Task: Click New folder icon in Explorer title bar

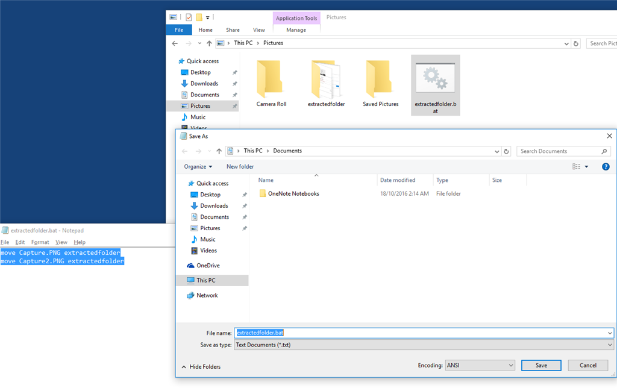Action: (x=199, y=17)
